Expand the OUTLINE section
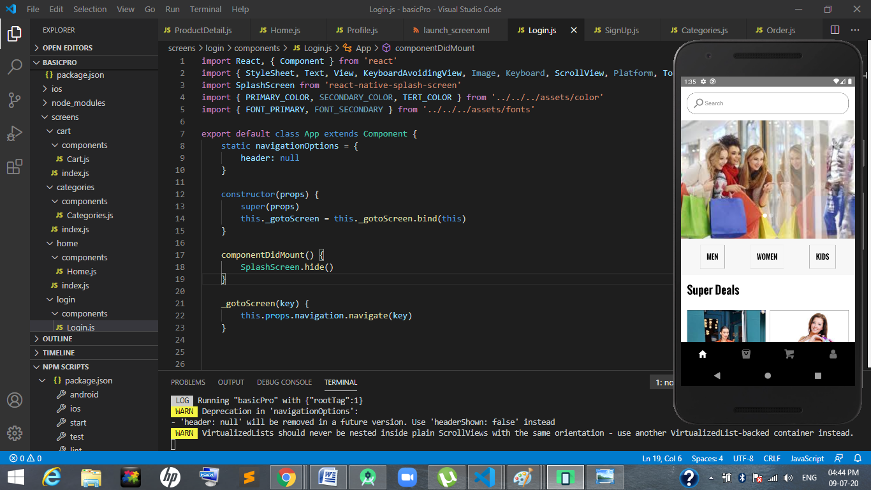This screenshot has height=490, width=871. coord(57,339)
